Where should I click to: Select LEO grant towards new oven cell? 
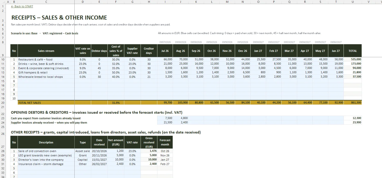[x=46, y=155]
